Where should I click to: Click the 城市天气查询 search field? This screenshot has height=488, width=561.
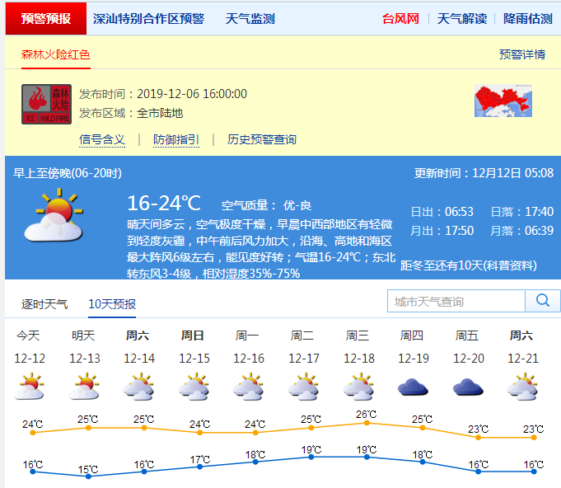456,302
